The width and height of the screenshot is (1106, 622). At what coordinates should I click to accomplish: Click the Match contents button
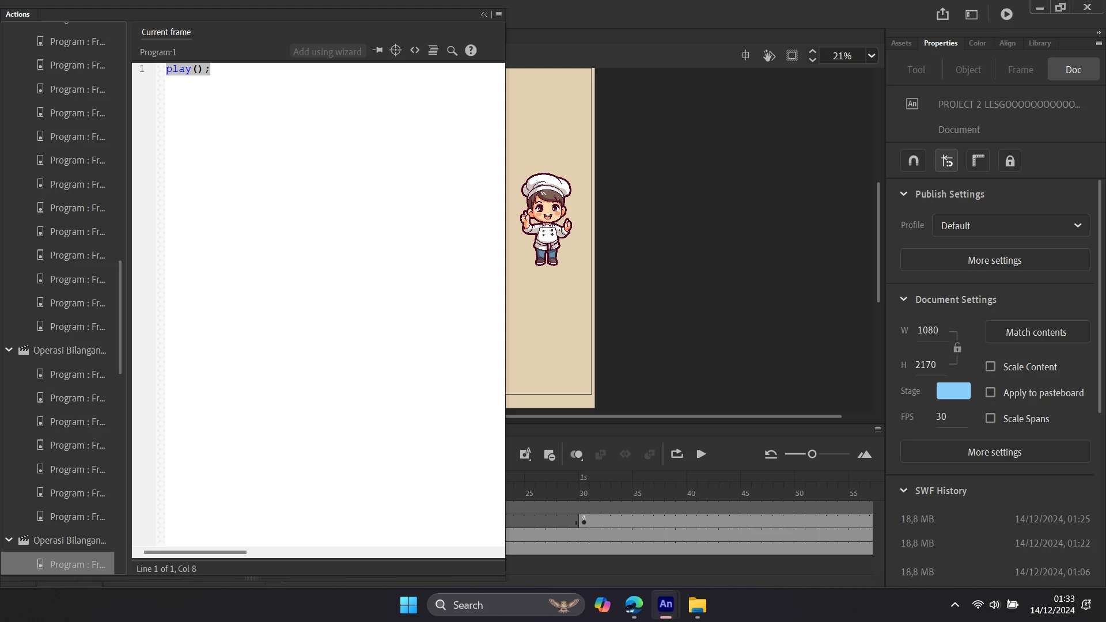[1036, 332]
